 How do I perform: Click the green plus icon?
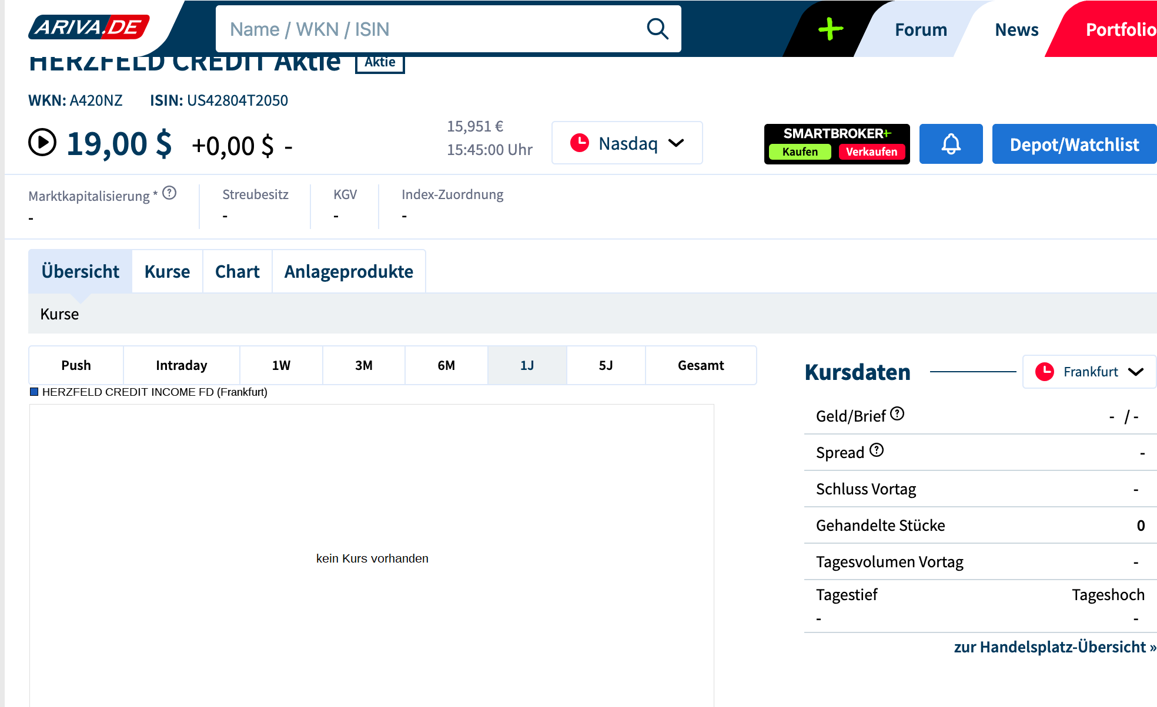(x=830, y=29)
